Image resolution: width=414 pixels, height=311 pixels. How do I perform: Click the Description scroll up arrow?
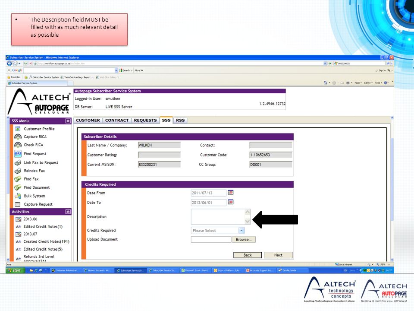(248, 212)
